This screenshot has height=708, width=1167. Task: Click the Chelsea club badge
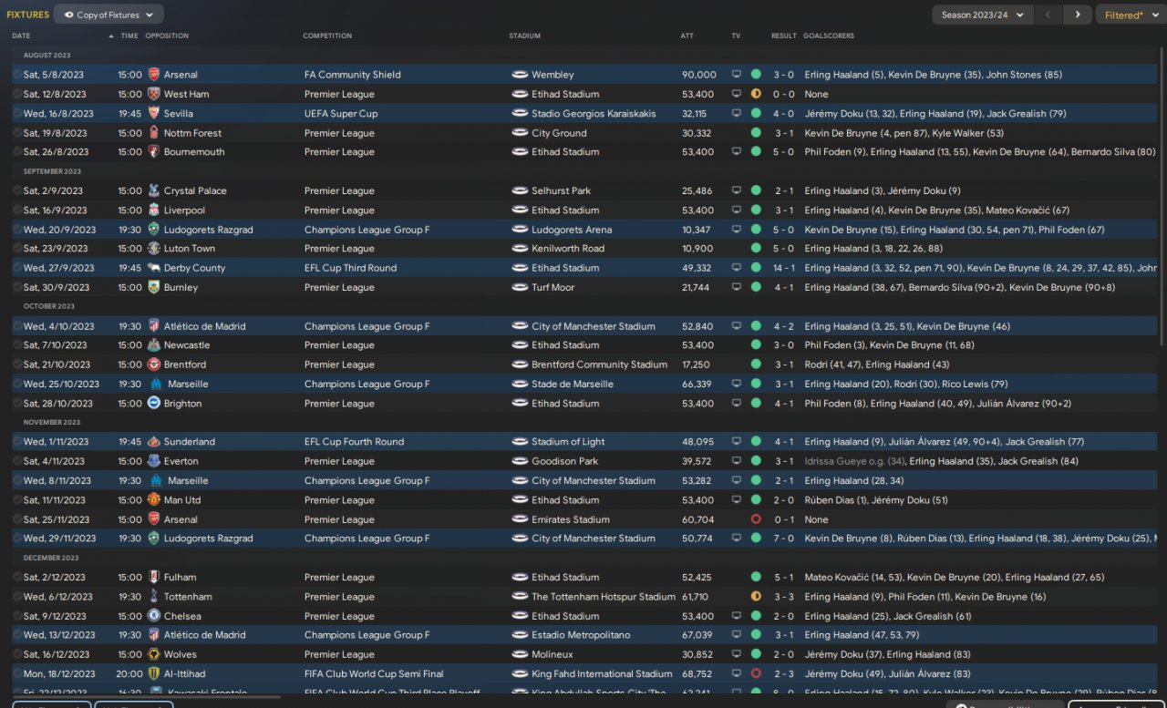[x=154, y=616]
